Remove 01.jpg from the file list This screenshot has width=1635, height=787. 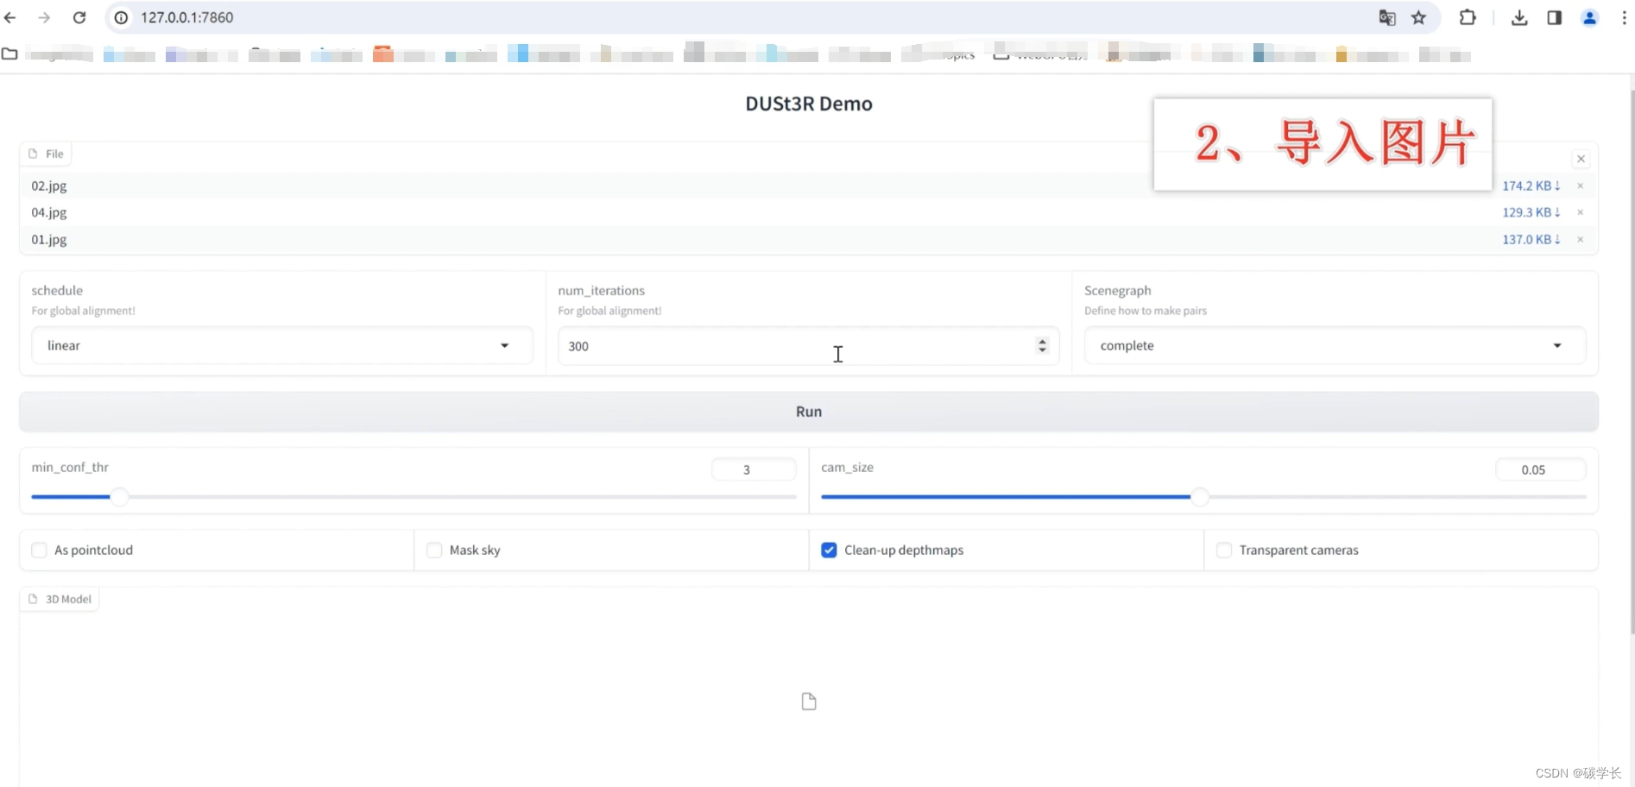[x=1581, y=239]
